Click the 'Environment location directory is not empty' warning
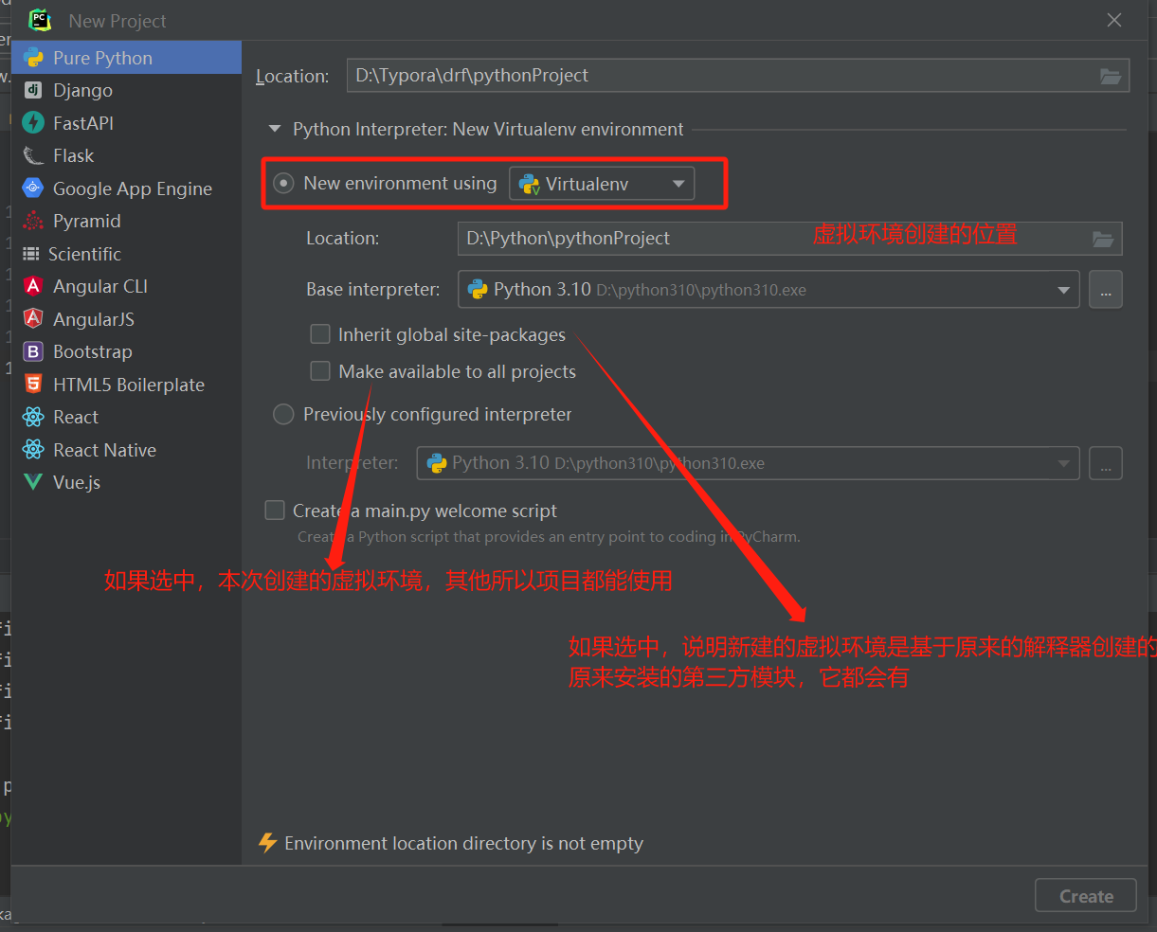This screenshot has height=932, width=1157. pos(463,843)
